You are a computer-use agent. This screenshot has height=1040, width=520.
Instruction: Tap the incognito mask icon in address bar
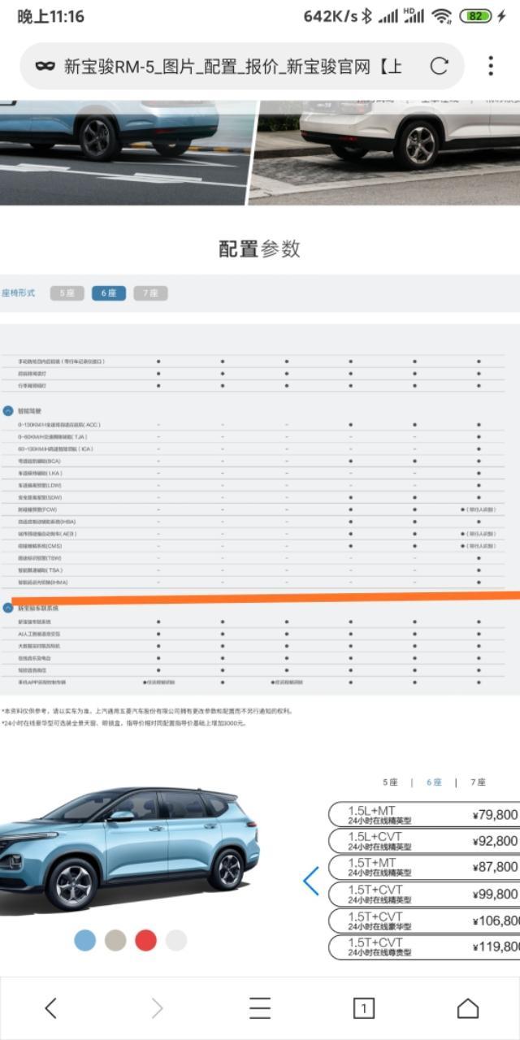pos(45,66)
